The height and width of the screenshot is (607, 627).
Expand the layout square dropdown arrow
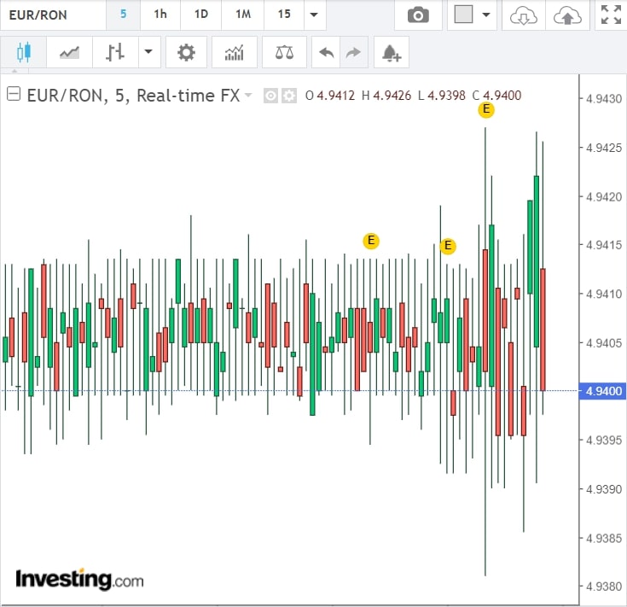[x=486, y=15]
